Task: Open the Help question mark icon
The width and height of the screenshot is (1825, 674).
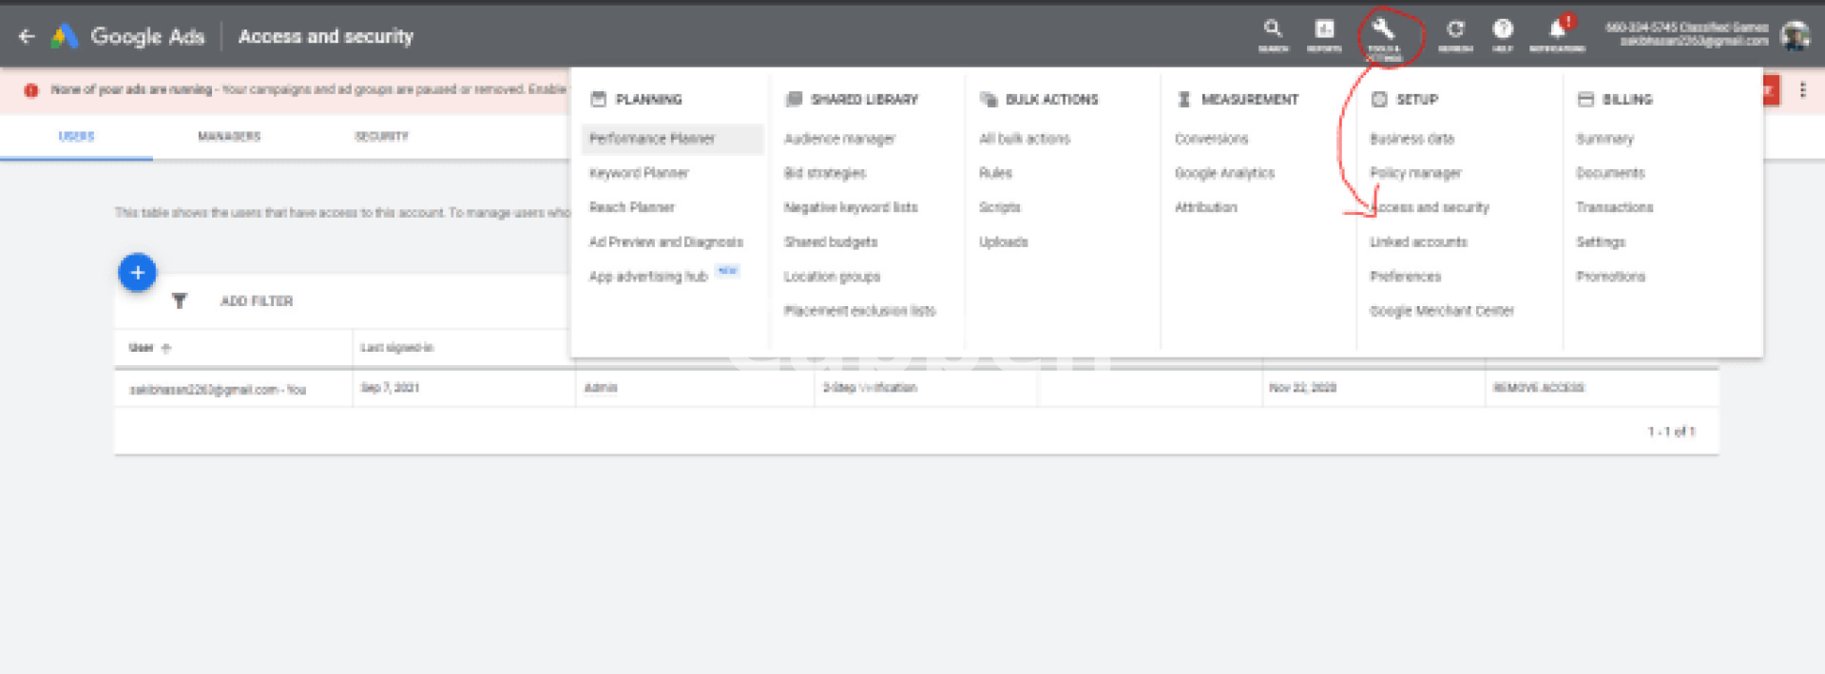Action: [x=1503, y=30]
